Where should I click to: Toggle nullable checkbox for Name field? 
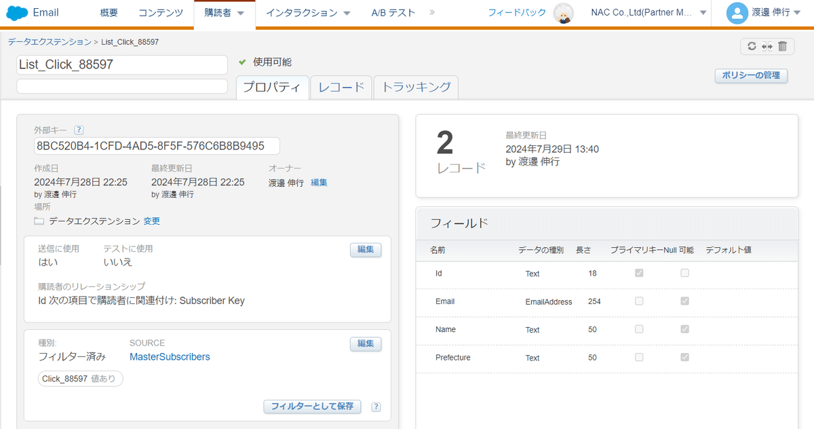(x=685, y=329)
